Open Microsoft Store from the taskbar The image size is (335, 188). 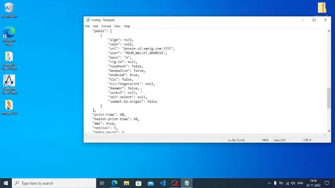[138, 183]
